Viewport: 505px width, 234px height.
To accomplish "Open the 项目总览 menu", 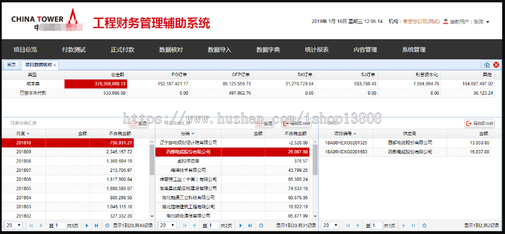I will pos(25,50).
